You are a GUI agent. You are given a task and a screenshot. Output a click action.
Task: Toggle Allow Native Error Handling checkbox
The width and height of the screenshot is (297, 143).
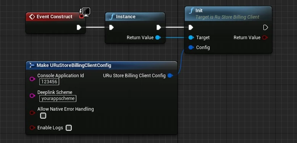pyautogui.click(x=43, y=116)
